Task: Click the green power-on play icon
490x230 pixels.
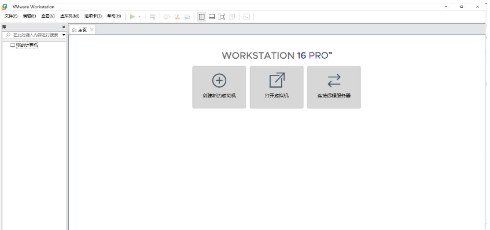Action: [x=132, y=17]
